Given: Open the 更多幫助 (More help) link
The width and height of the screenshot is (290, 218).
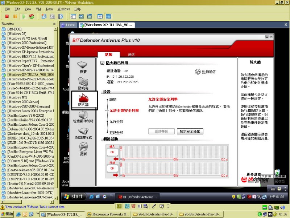Looking at the screenshot, I should 254,174.
